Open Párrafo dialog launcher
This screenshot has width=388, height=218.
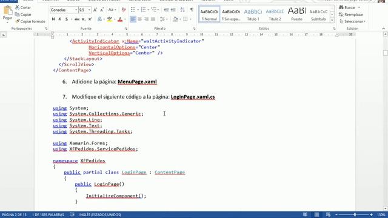(194, 28)
